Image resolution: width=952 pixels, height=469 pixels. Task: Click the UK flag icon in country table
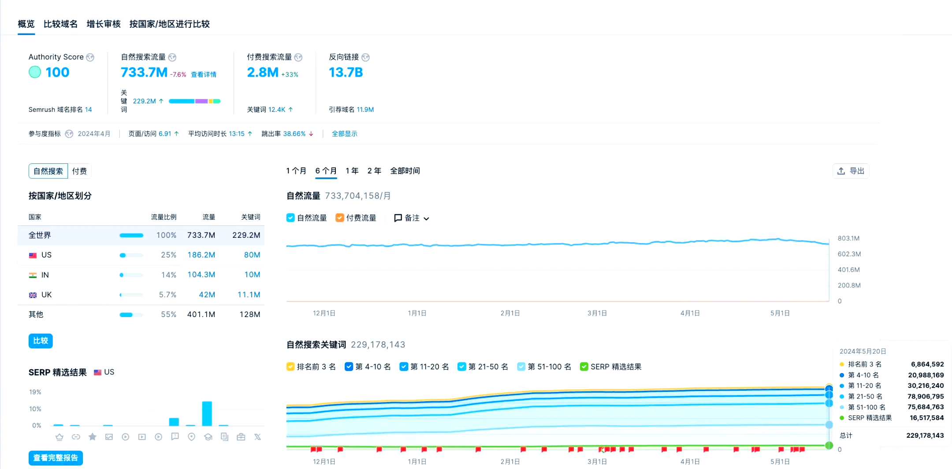point(33,295)
